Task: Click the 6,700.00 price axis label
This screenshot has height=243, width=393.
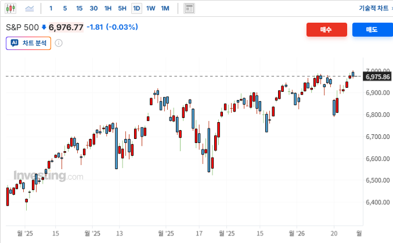Action: click(378, 137)
